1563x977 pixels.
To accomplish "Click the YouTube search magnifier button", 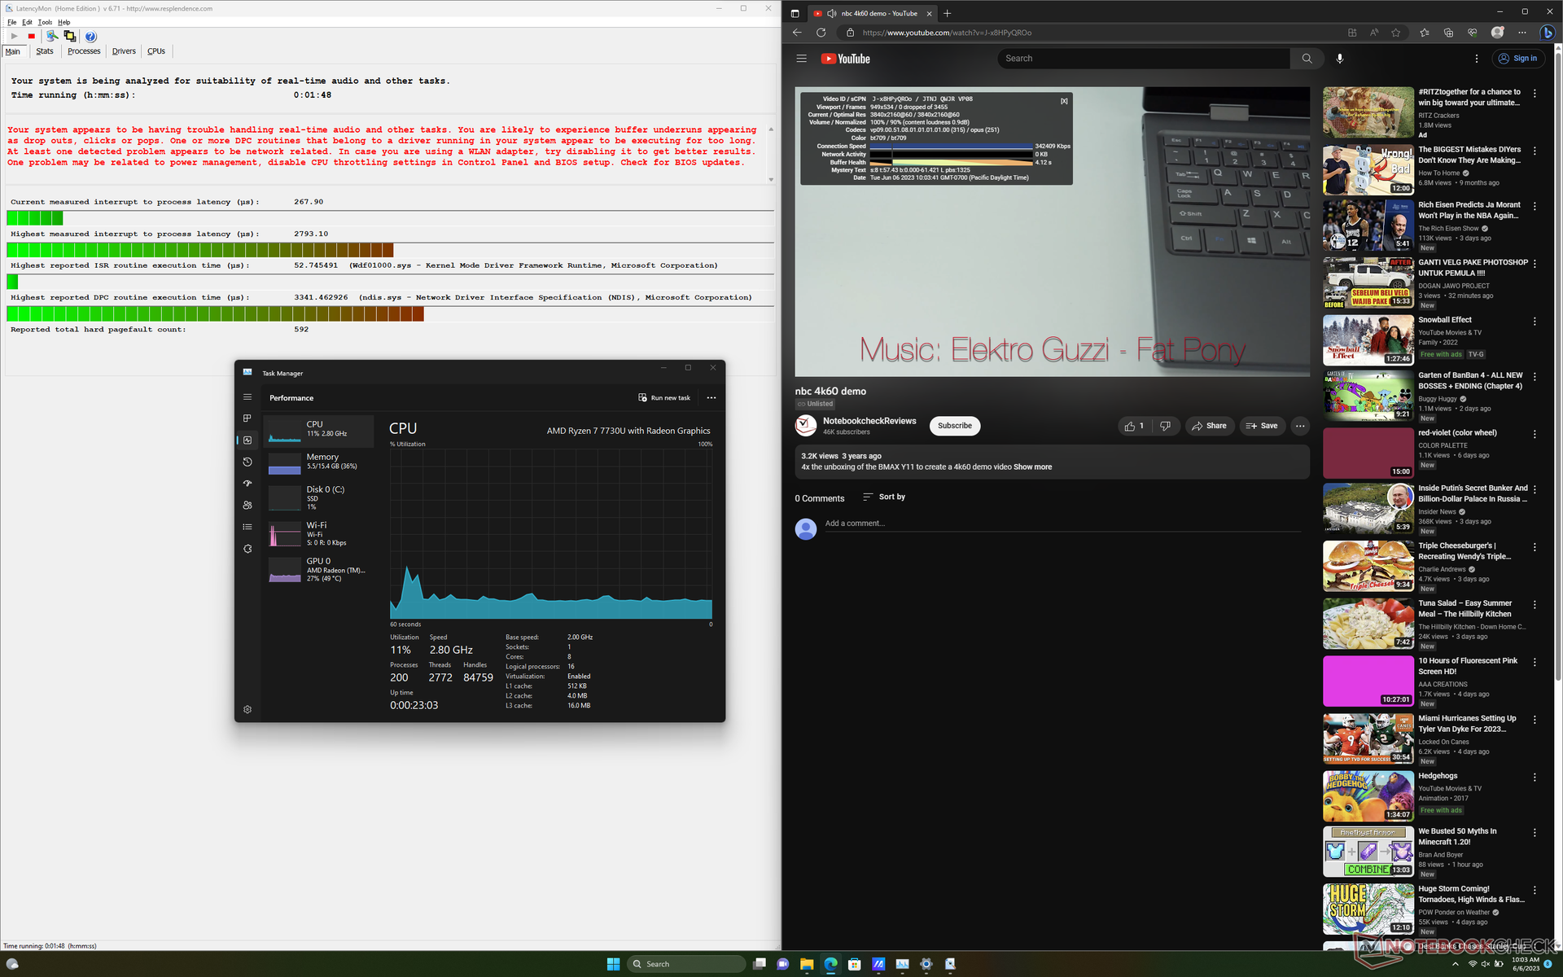I will pos(1307,59).
